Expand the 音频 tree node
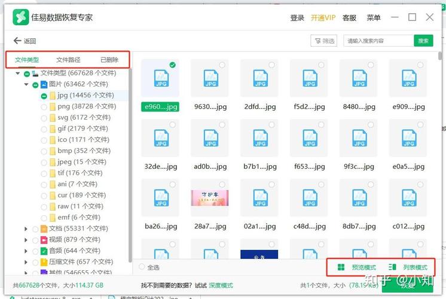 26,251
